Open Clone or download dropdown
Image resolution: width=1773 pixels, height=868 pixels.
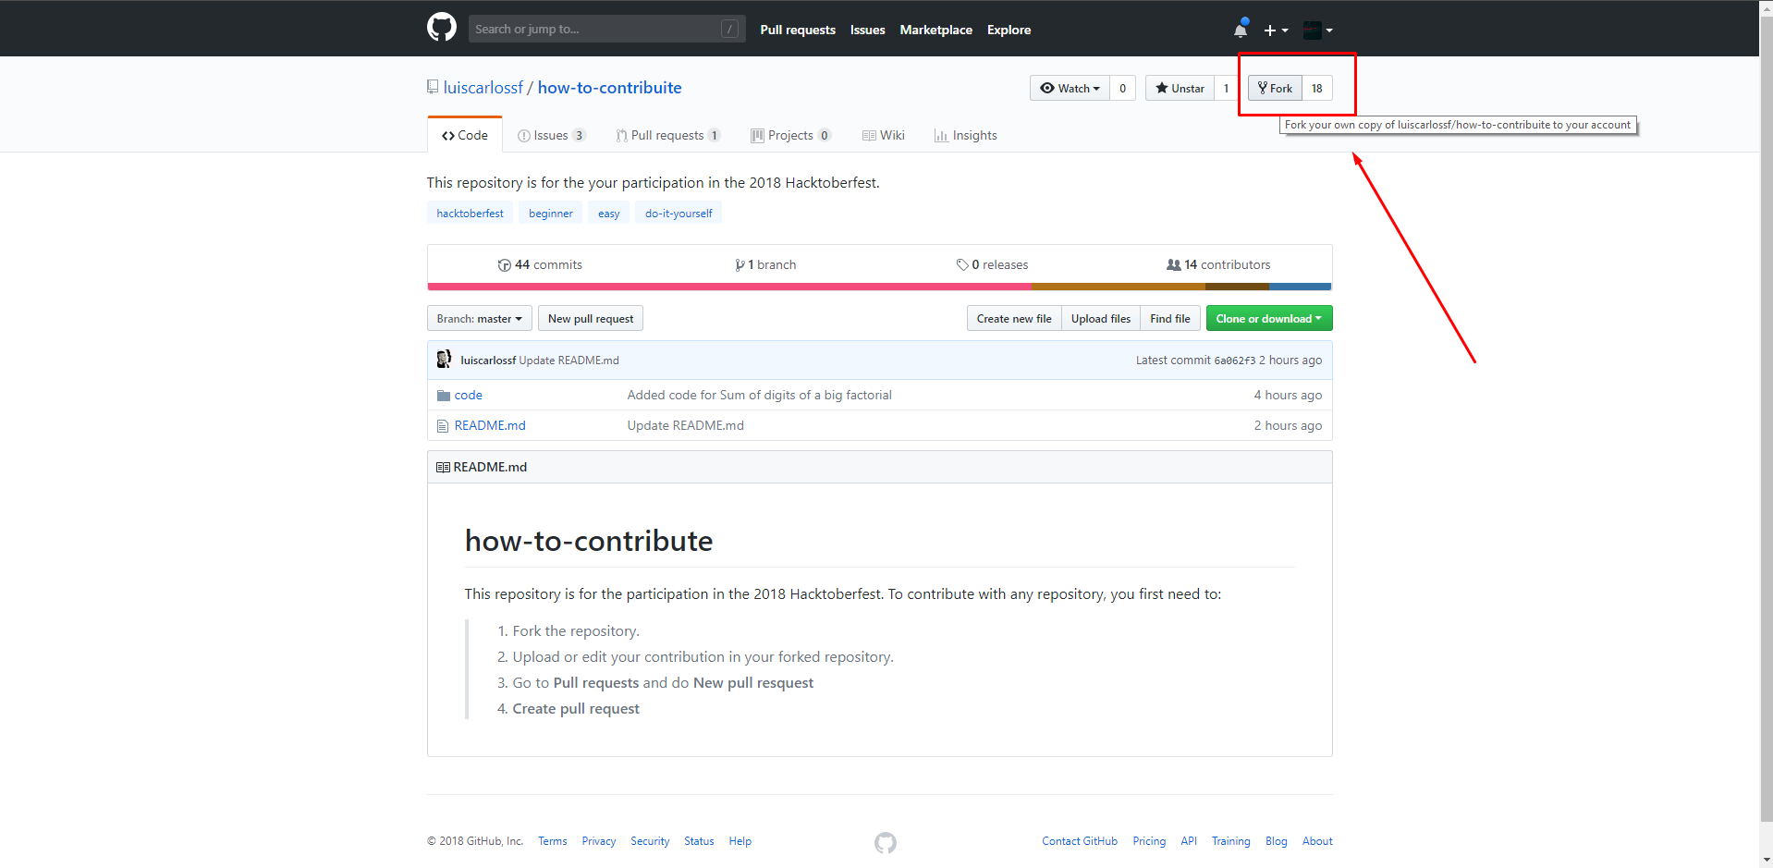(x=1268, y=318)
